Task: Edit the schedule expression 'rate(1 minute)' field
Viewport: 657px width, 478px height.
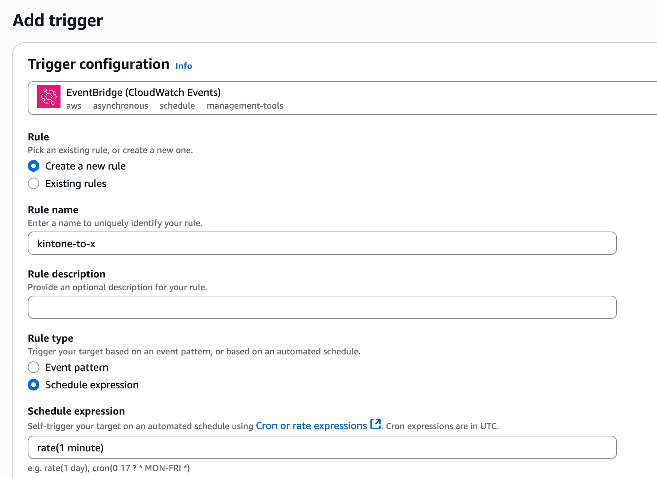Action: click(322, 447)
